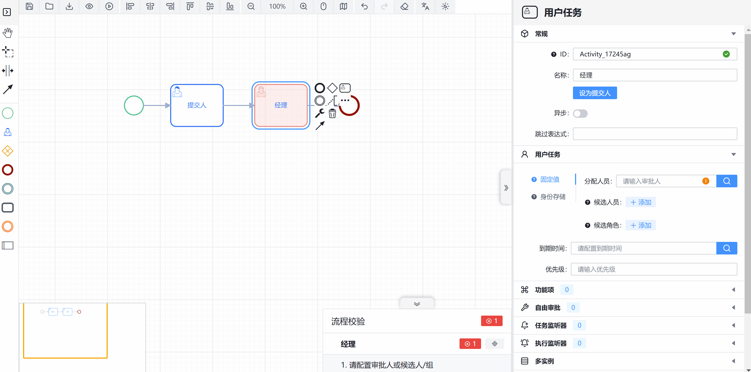Image resolution: width=751 pixels, height=372 pixels.
Task: Add a candidate role via 候选角色 添加
Action: (x=640, y=225)
